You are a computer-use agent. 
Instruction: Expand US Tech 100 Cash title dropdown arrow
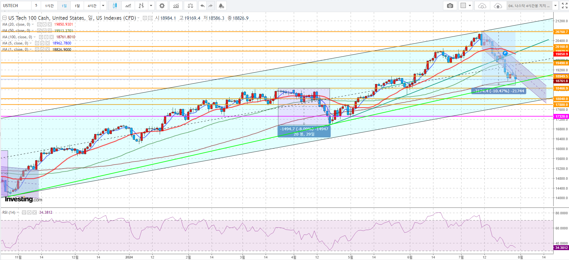[x=138, y=18]
